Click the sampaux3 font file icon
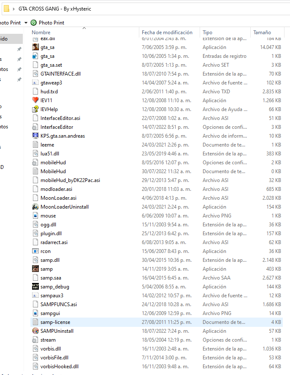Viewport: 290px width, 375px height. 35,295
